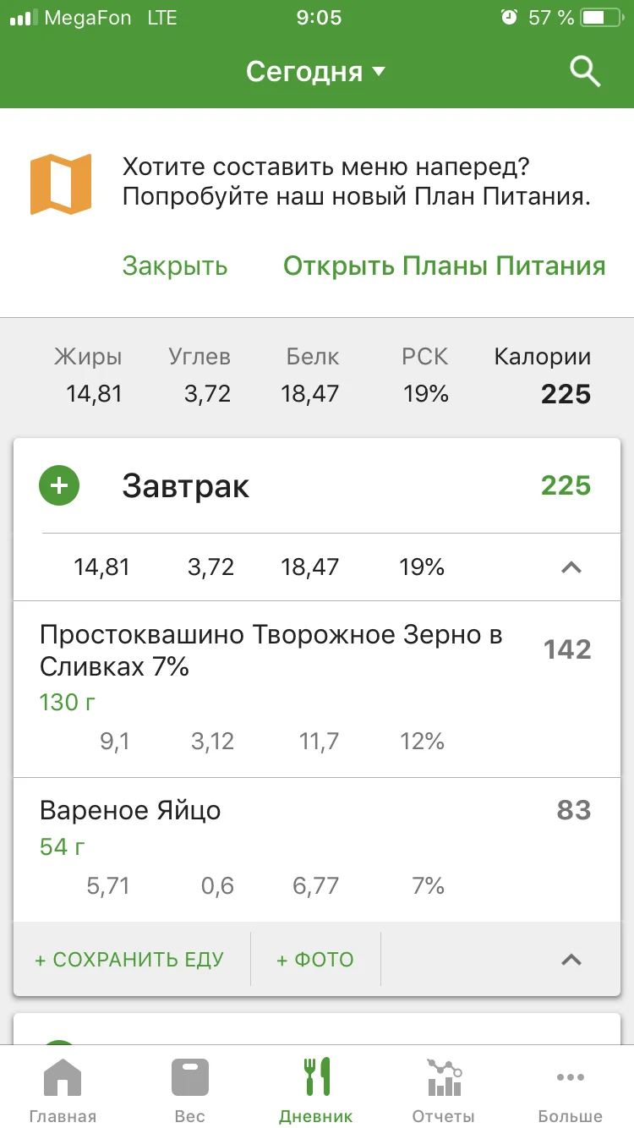Tap the search magnifier icon

coord(585,72)
